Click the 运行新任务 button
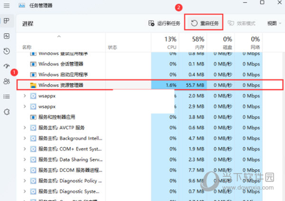The image size is (285, 201). (x=164, y=23)
